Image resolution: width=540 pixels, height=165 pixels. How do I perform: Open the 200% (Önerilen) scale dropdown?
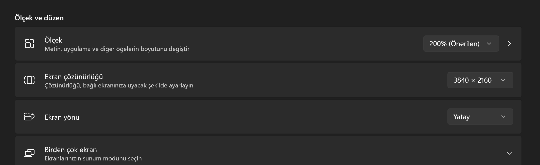pyautogui.click(x=454, y=44)
